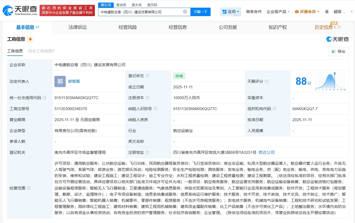Expand the 企业级产品 dropdown
This screenshot has width=355, height=223.
click(278, 12)
